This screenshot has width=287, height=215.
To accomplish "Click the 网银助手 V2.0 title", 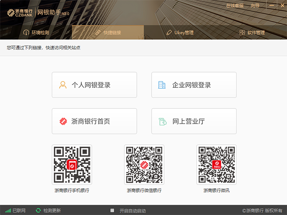I will pyautogui.click(x=53, y=12).
